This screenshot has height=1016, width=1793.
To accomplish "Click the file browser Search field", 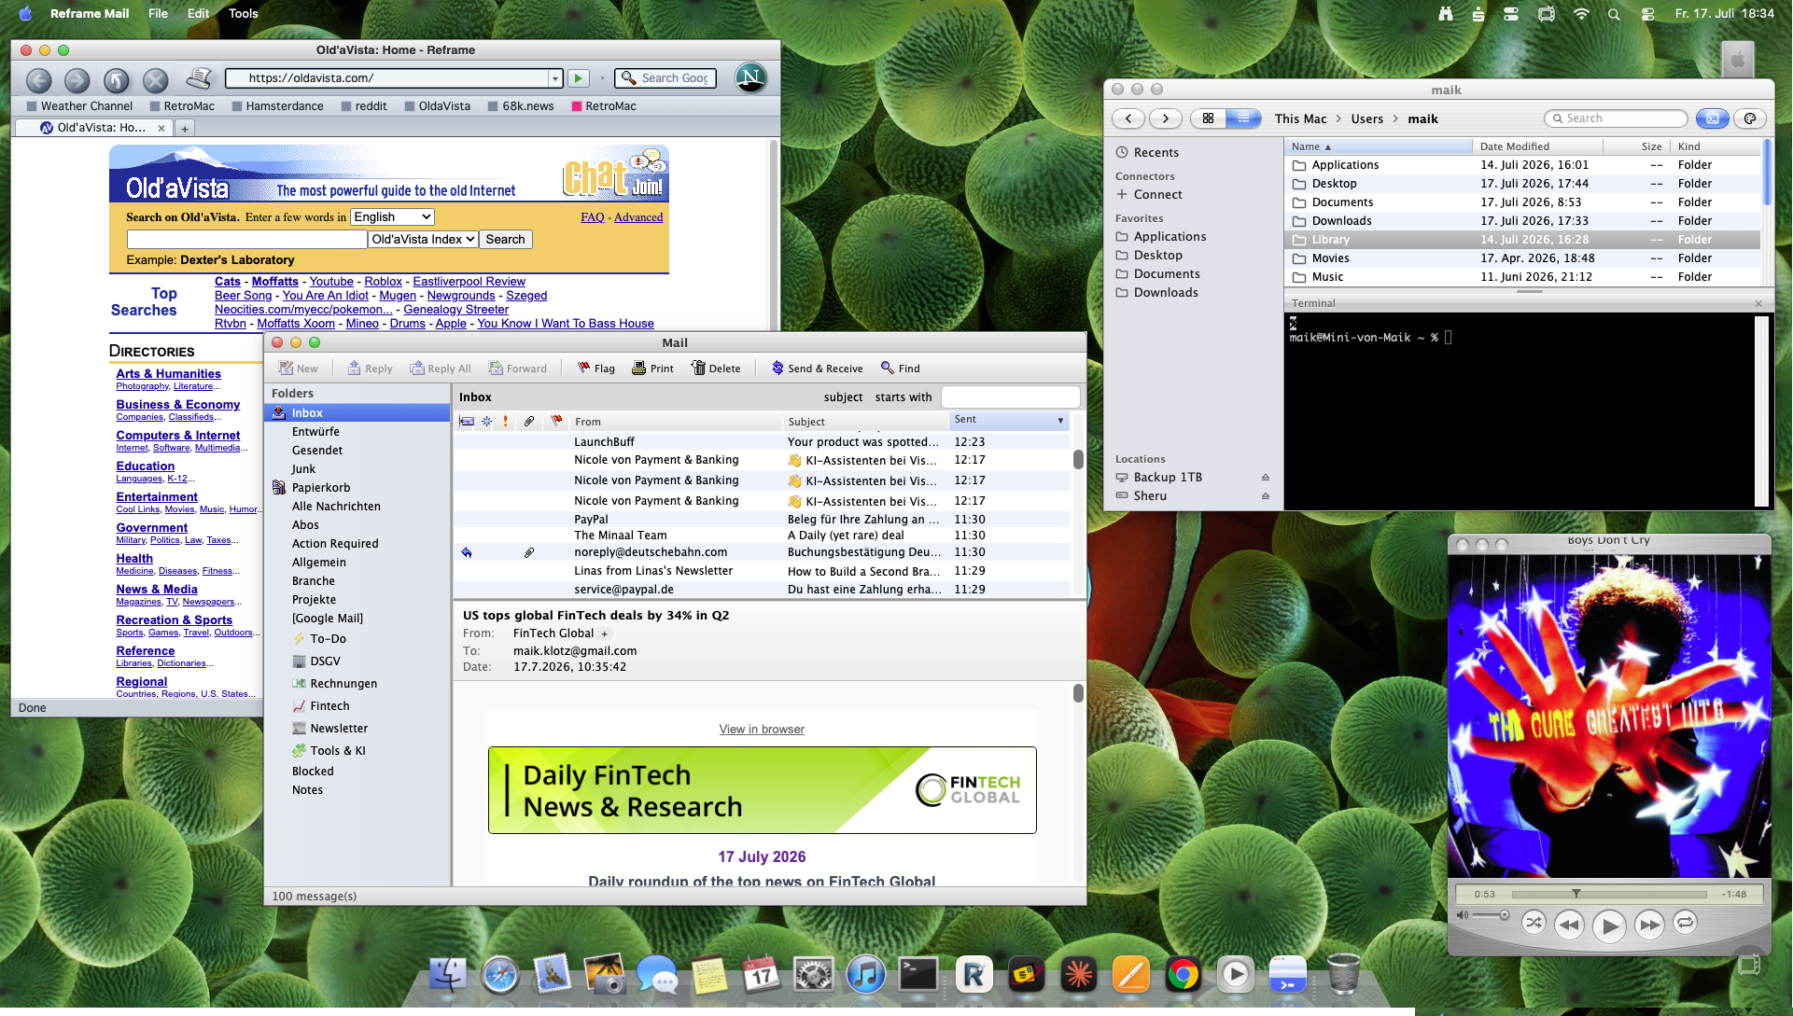I will (x=1616, y=118).
